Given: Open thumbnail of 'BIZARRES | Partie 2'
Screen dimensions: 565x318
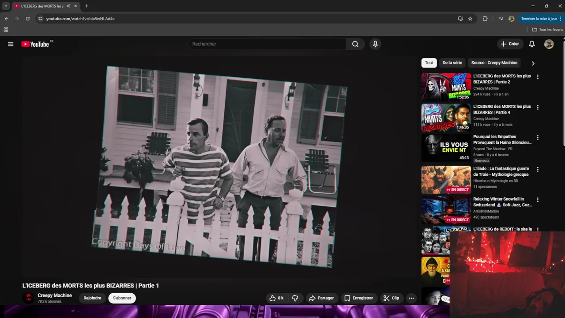Looking at the screenshot, I should (x=446, y=87).
